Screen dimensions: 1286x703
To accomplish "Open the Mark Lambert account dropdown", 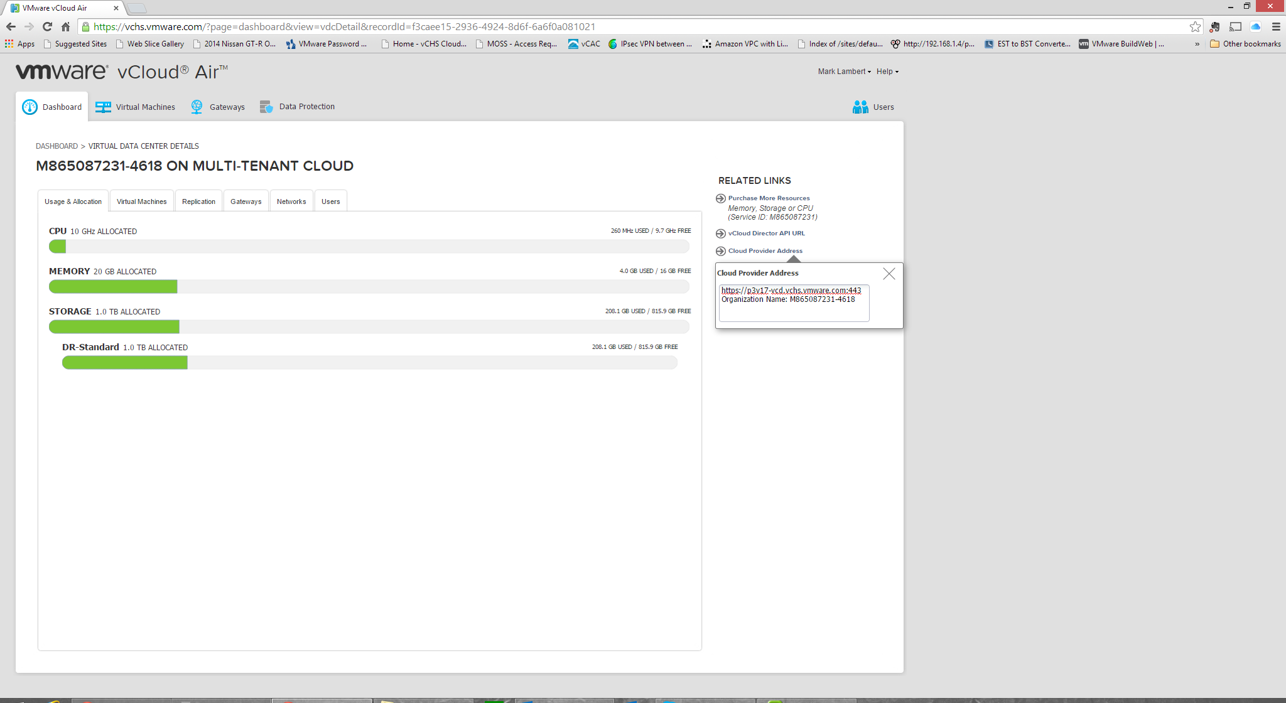I will pos(844,72).
